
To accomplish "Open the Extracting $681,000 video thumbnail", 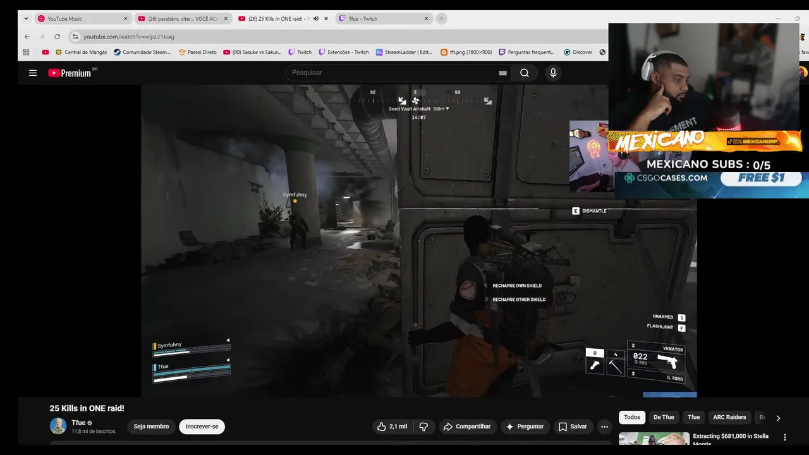I will (654, 439).
